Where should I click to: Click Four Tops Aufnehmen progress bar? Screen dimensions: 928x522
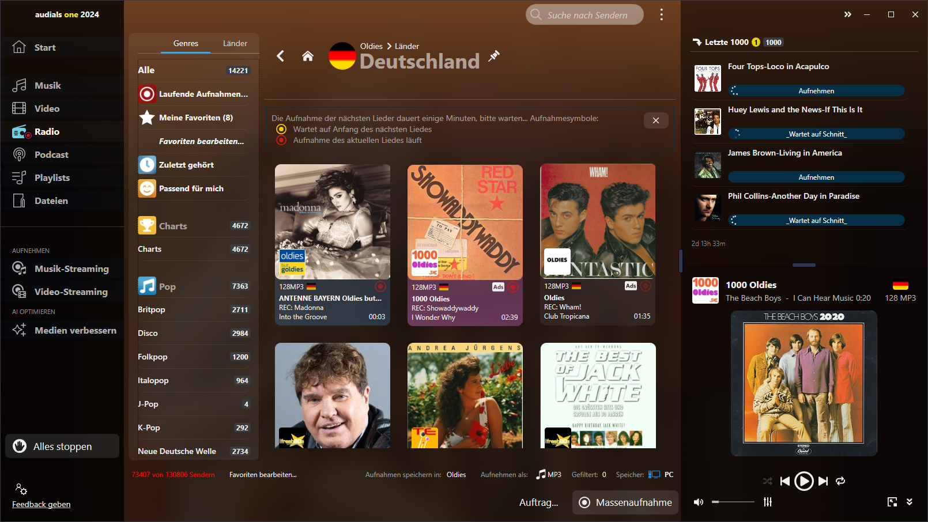(x=816, y=90)
